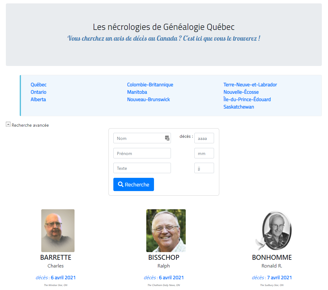328x290 pixels.
Task: Open Terre-Neuve-et-Labrador link
Action: 250,84
